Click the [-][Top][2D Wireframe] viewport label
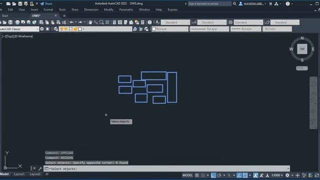This screenshot has height=180, width=320. click(17, 36)
